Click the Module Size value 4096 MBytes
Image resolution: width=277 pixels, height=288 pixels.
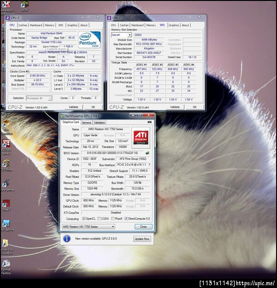pyautogui.click(x=149, y=40)
